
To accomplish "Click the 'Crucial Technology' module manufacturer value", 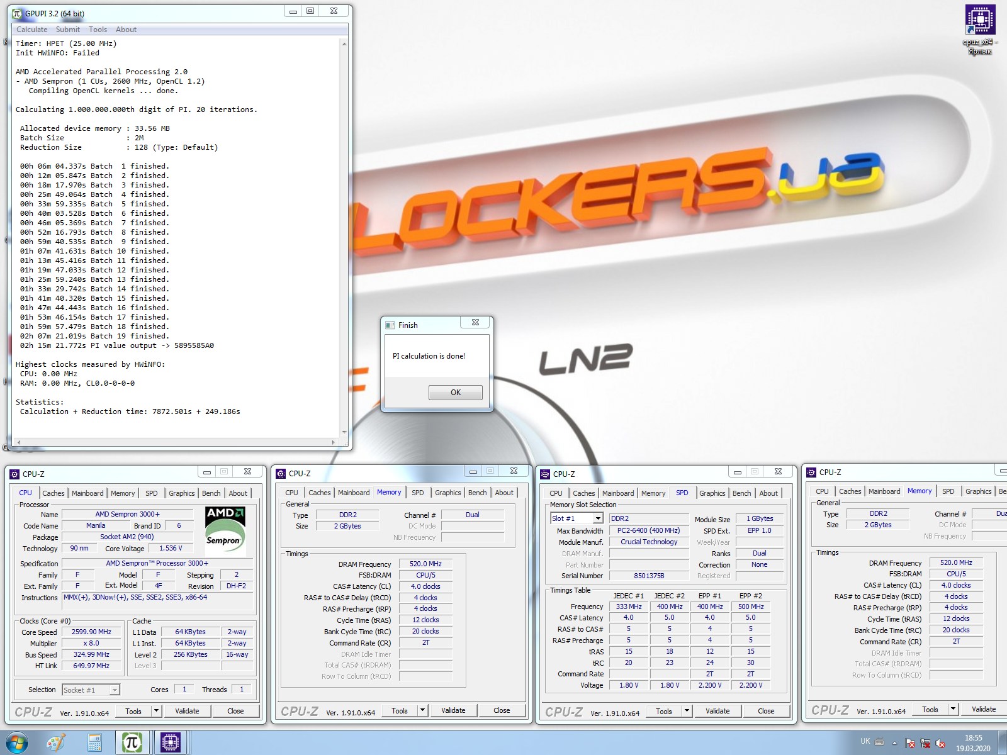I will pos(649,542).
